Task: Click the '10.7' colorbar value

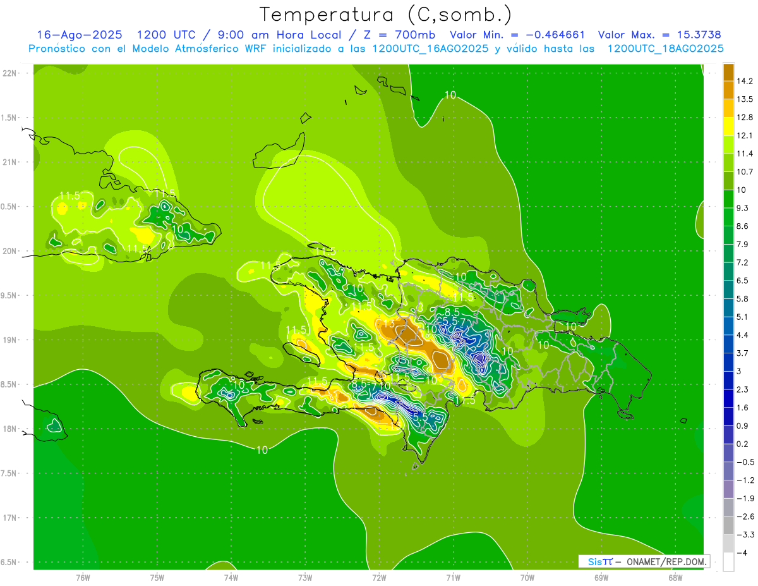Action: 745,172
